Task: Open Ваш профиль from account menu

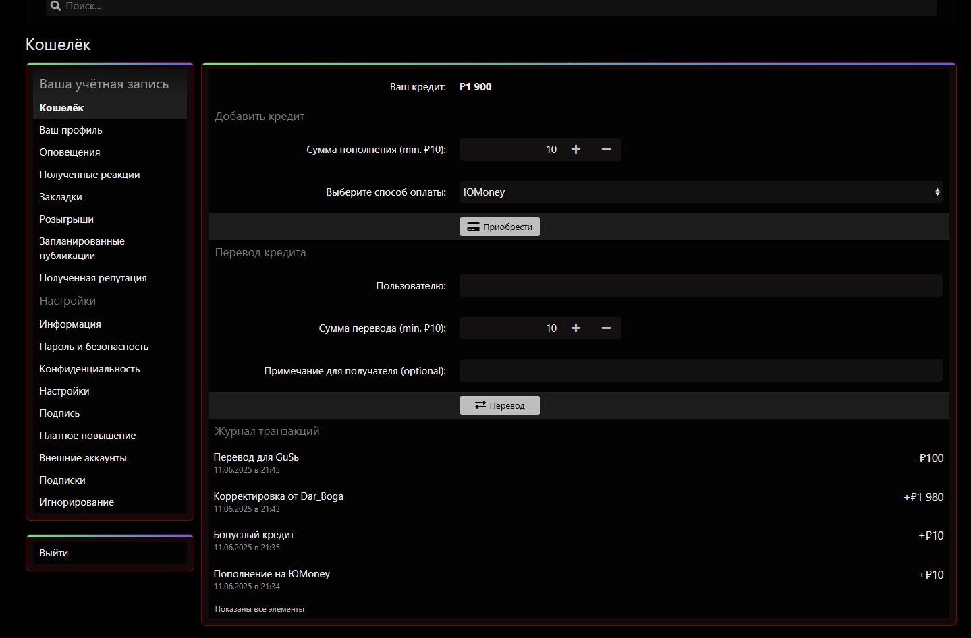Action: coord(71,129)
